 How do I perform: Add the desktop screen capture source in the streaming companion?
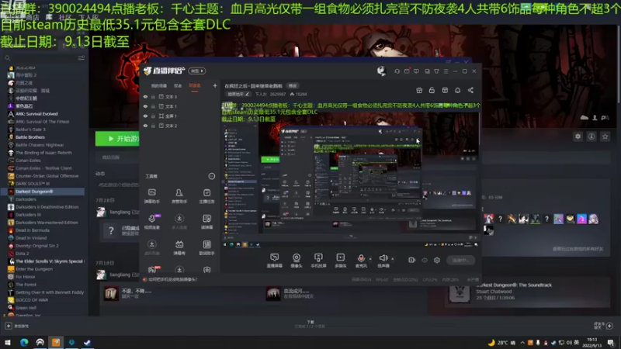tap(274, 261)
